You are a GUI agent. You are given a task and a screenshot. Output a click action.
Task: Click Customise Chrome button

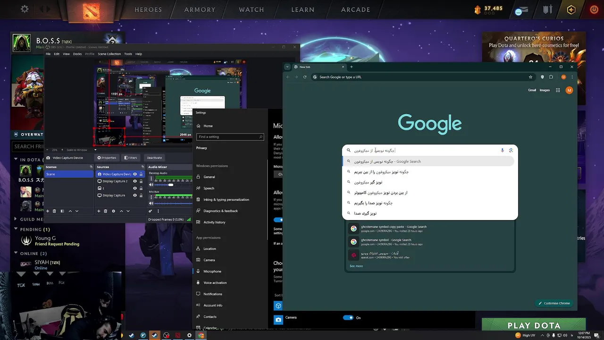[554, 303]
